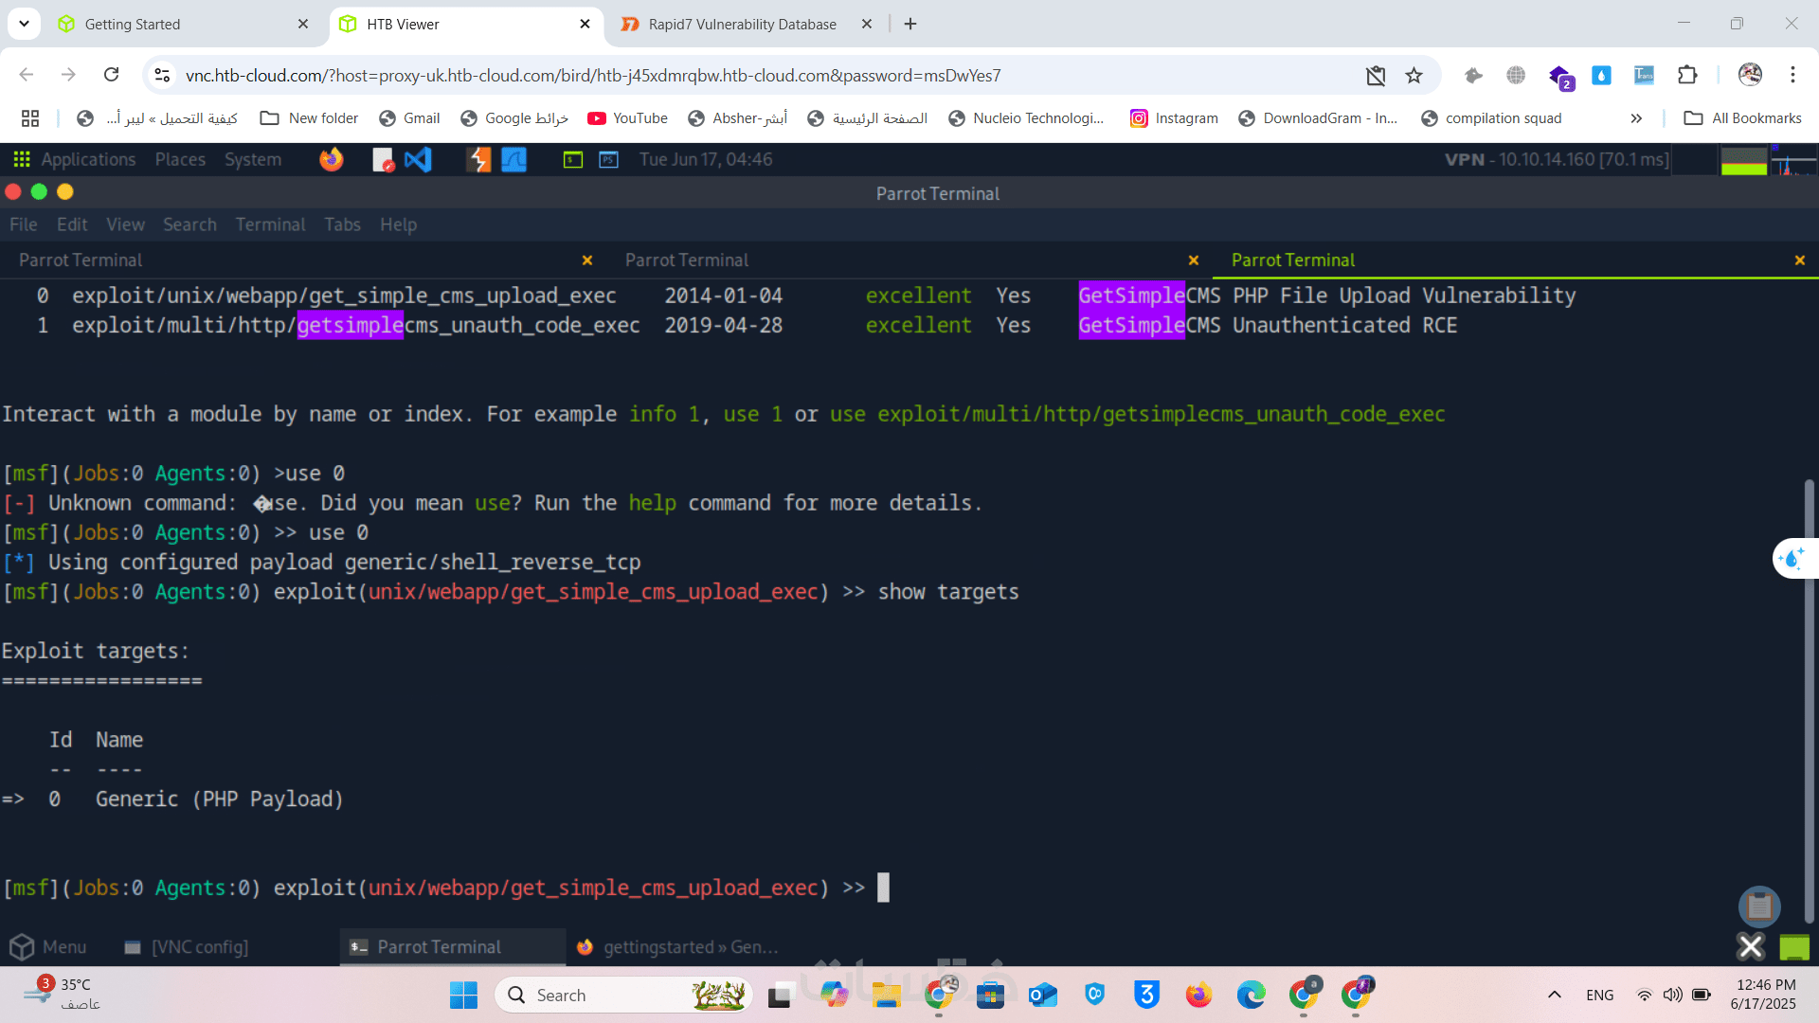The height and width of the screenshot is (1023, 1819).
Task: Open Wireshark launcher icon
Action: 513,159
